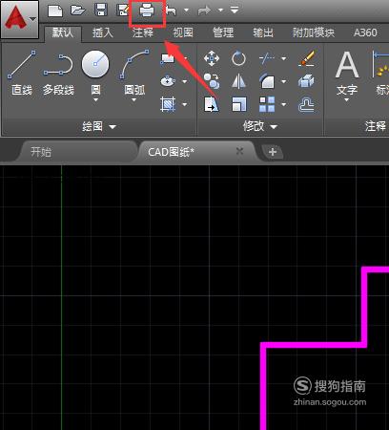Select the Copy tool
The image size is (389, 430).
click(x=212, y=81)
